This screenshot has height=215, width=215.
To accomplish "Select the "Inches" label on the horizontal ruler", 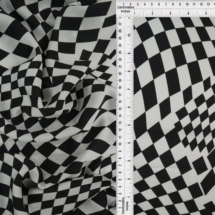I will (x=126, y=11).
